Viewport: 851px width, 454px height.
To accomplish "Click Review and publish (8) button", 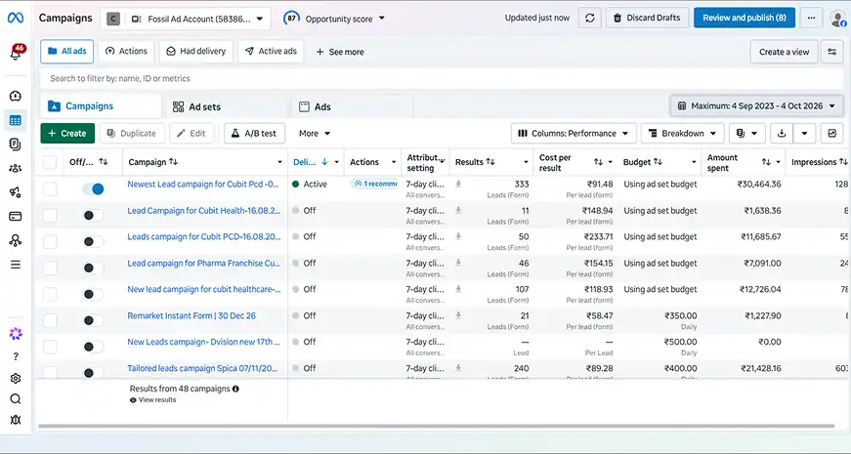I will [745, 18].
